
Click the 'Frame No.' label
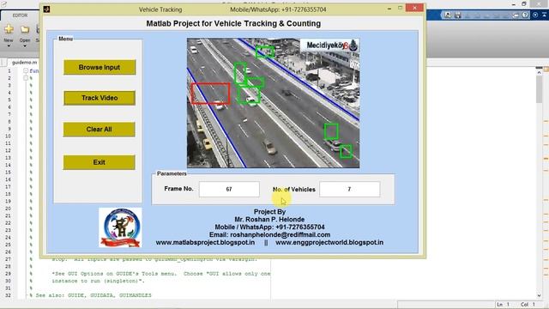tap(178, 189)
